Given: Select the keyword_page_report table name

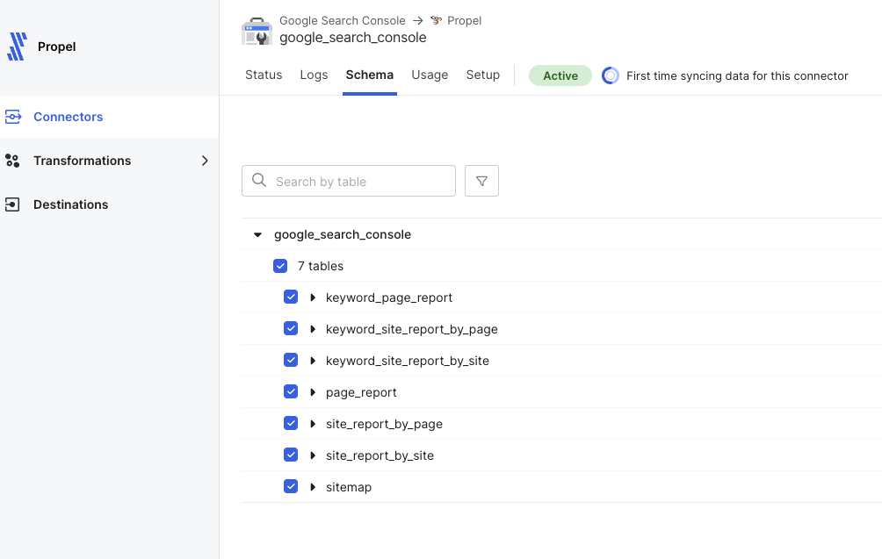Looking at the screenshot, I should click(389, 297).
